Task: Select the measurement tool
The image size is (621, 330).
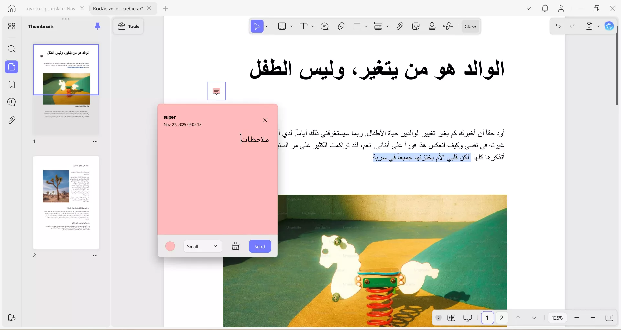Action: coord(378,26)
